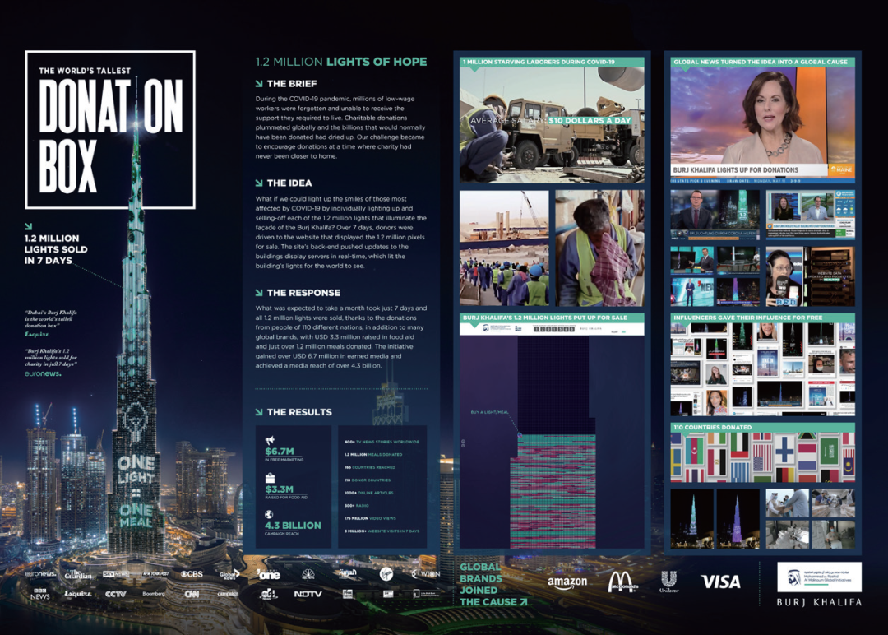This screenshot has width=888, height=635.
Task: Click the THE WORLD'S TALLEST DONATION BOX title box
Action: (x=110, y=130)
